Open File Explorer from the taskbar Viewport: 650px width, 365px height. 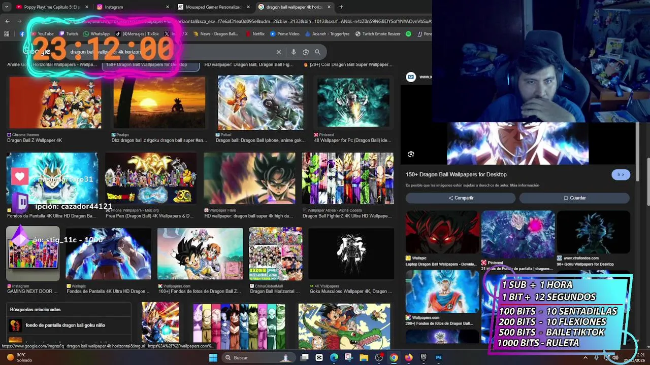(x=364, y=358)
